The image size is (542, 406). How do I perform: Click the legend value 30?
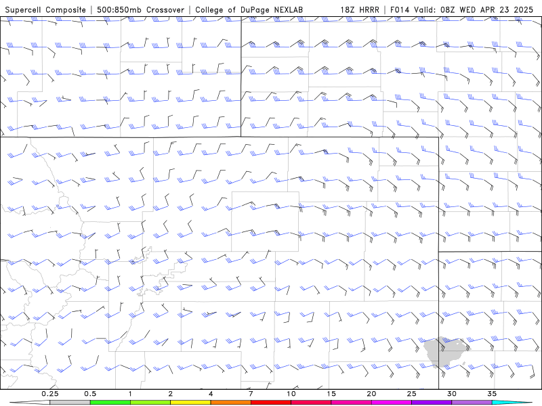click(451, 394)
